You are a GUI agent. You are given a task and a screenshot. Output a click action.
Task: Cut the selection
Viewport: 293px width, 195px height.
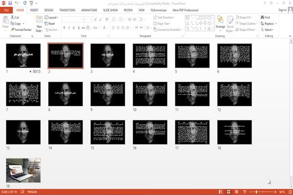pos(15,18)
